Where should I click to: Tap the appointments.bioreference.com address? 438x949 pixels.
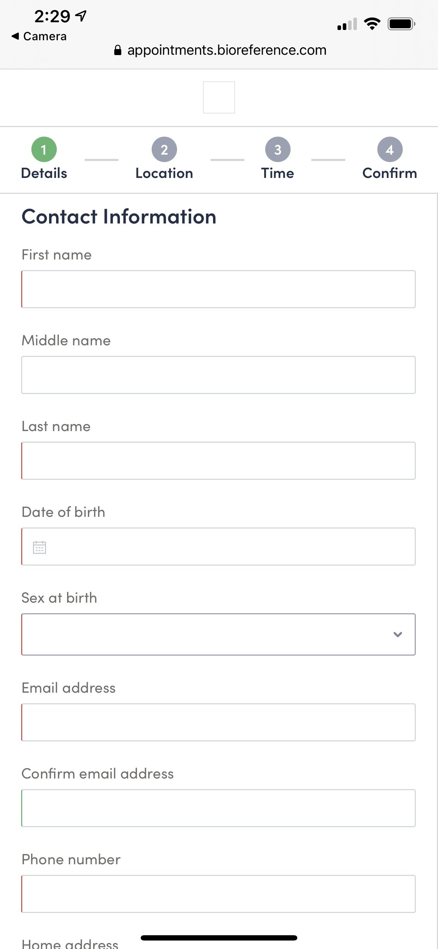point(227,50)
